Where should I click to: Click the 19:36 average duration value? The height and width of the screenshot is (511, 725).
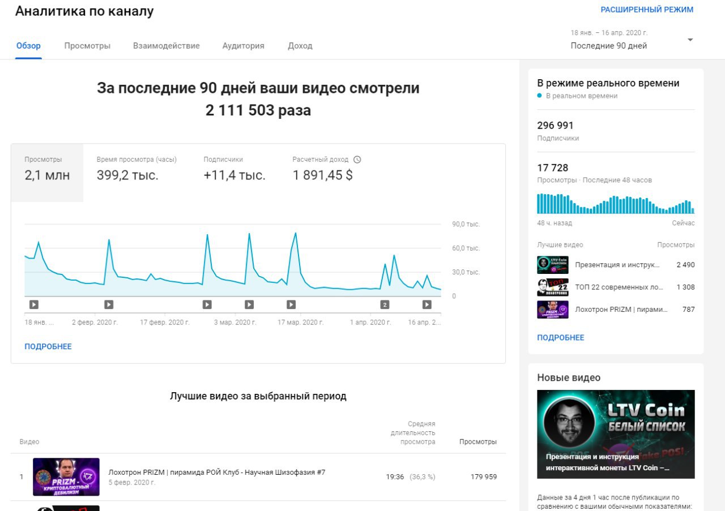395,477
